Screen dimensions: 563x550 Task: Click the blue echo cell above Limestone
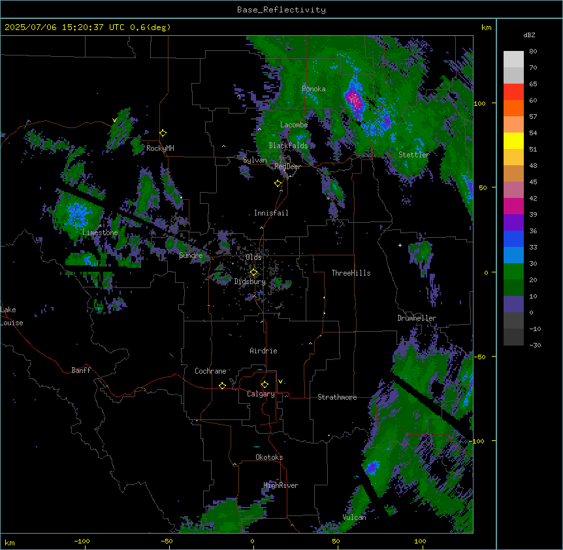click(77, 214)
